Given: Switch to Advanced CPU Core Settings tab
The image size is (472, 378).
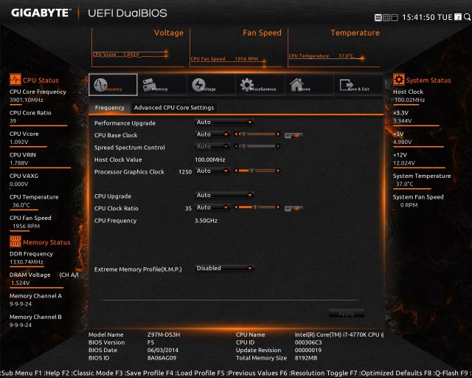Looking at the screenshot, I should (x=174, y=108).
